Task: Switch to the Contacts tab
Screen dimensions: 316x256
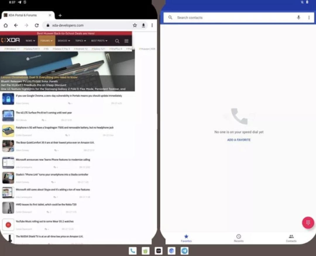Action: [x=291, y=238]
